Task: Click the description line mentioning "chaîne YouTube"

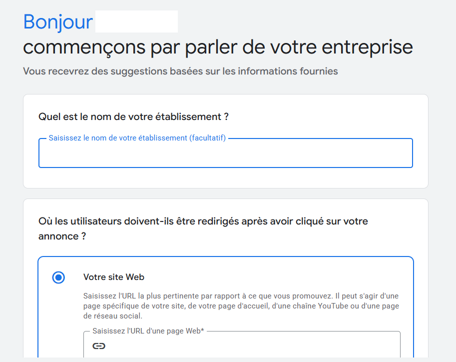Action: (x=241, y=306)
